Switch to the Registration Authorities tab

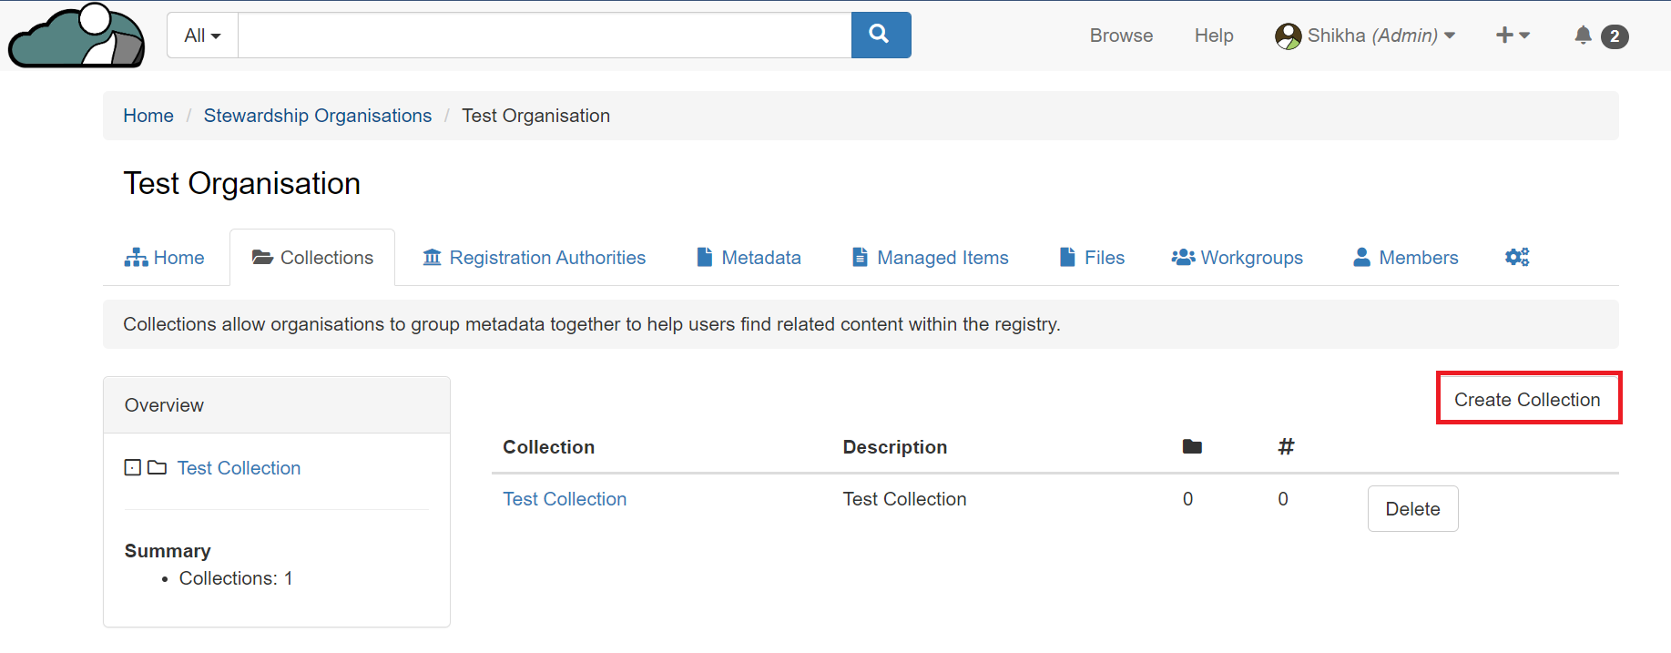[x=535, y=258]
